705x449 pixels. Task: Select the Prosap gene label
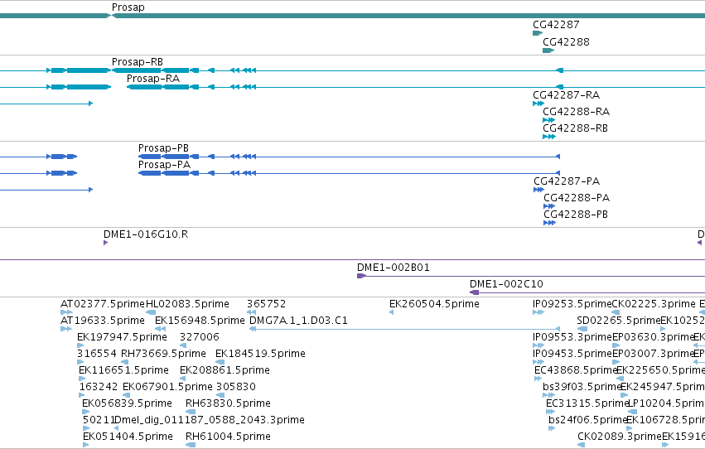pyautogui.click(x=128, y=7)
